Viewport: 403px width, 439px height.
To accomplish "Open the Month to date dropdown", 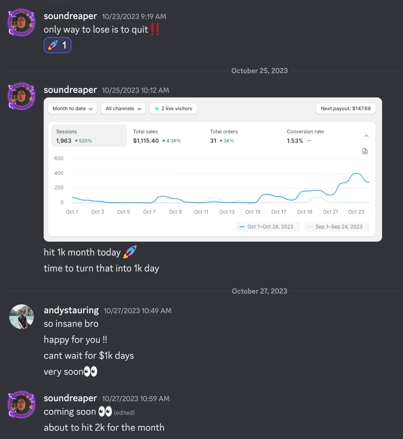I will click(73, 109).
